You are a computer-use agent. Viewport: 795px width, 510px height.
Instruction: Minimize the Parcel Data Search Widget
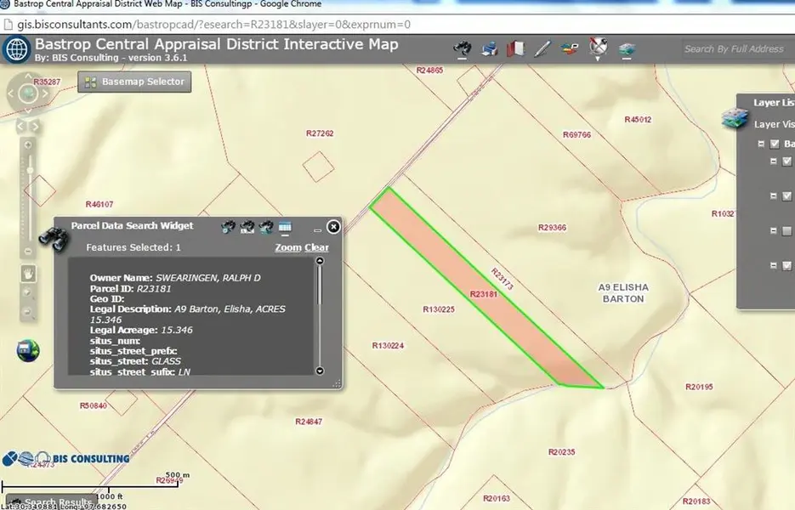pos(318,230)
